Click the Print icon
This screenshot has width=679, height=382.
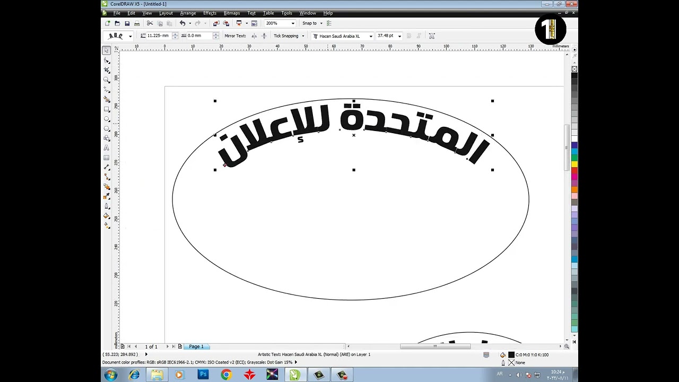coord(137,23)
